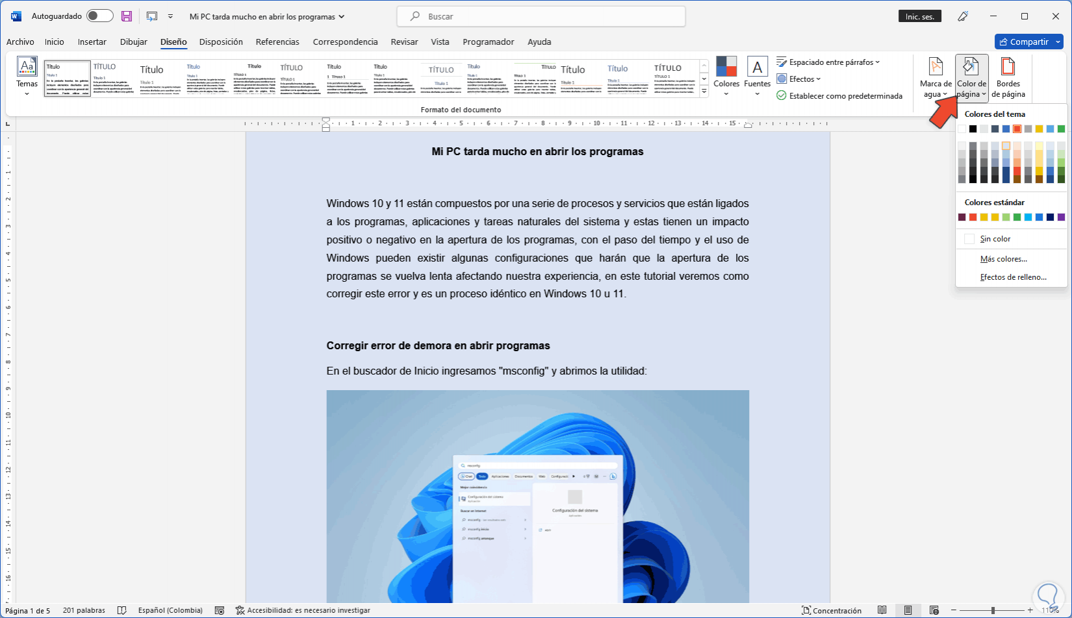
Task: Click the white theme color swatch
Action: click(962, 129)
